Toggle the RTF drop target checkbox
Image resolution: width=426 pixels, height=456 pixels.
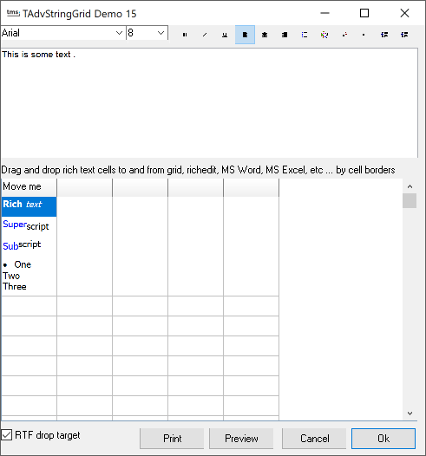pyautogui.click(x=6, y=435)
